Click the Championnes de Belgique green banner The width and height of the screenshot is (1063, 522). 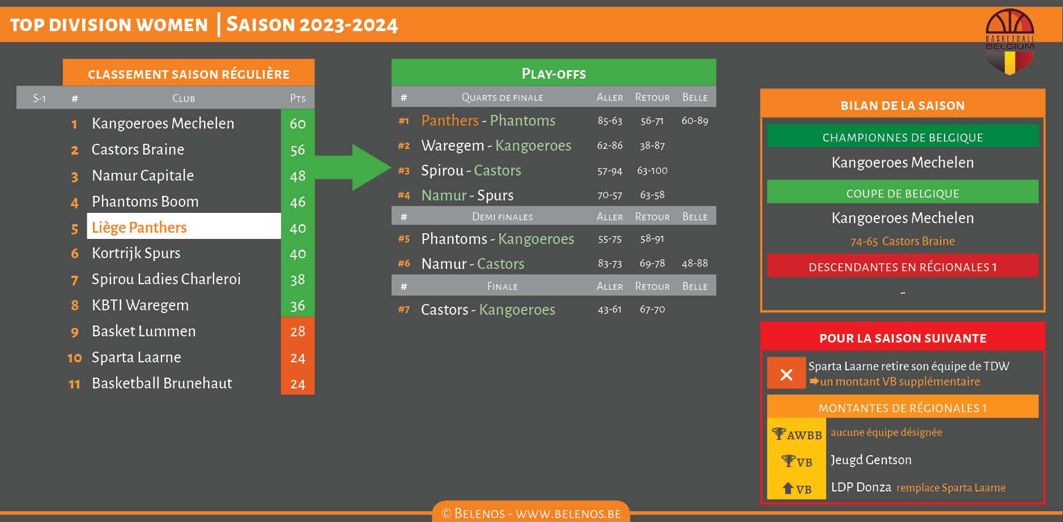pyautogui.click(x=902, y=138)
